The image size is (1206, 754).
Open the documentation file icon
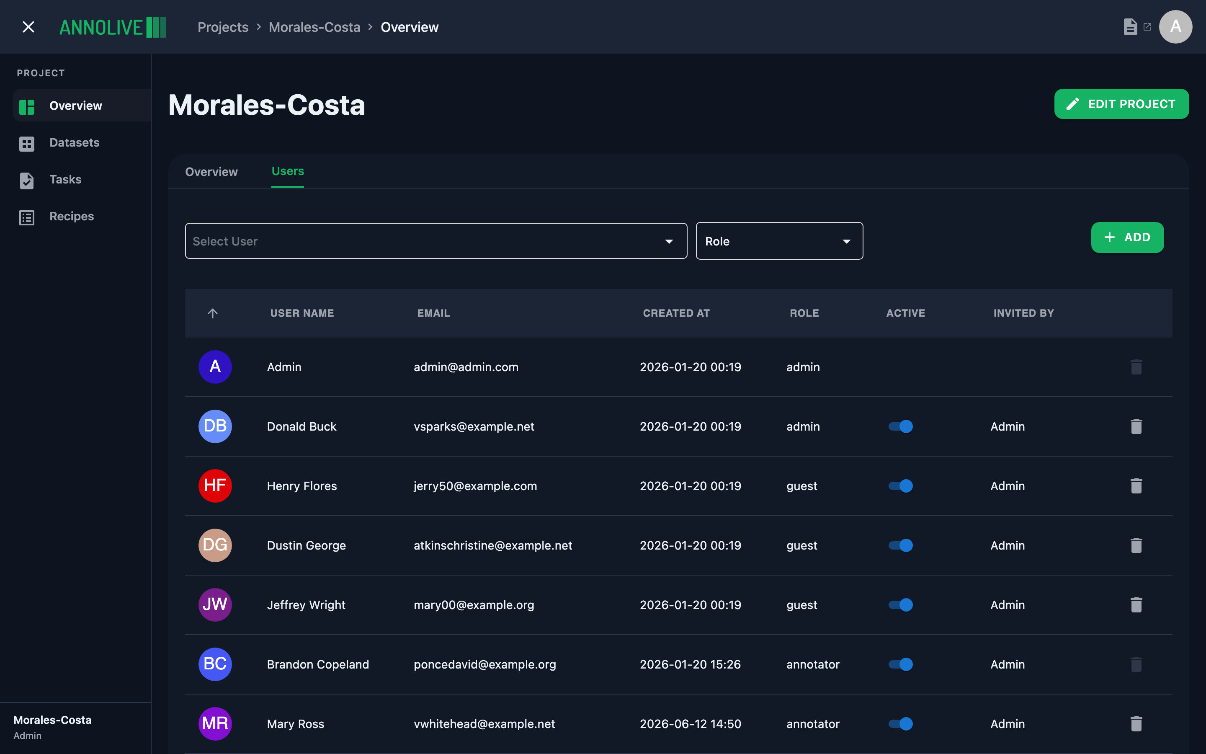(x=1130, y=27)
